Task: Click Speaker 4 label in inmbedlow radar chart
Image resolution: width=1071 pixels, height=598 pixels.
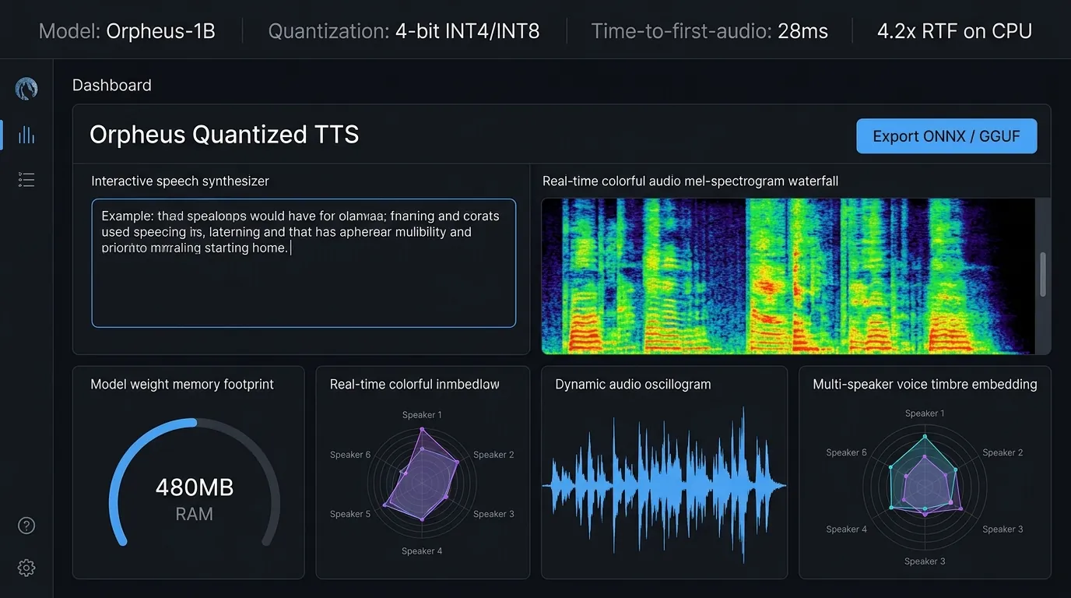Action: pos(422,551)
